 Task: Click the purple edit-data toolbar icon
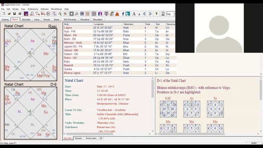point(26,14)
